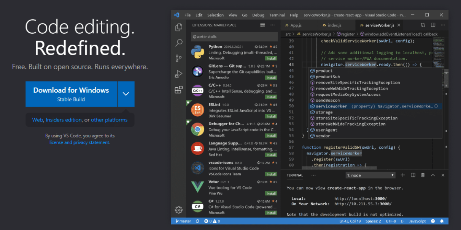Split the terminal panel
Screen dimensions: 461x230
coord(413,175)
